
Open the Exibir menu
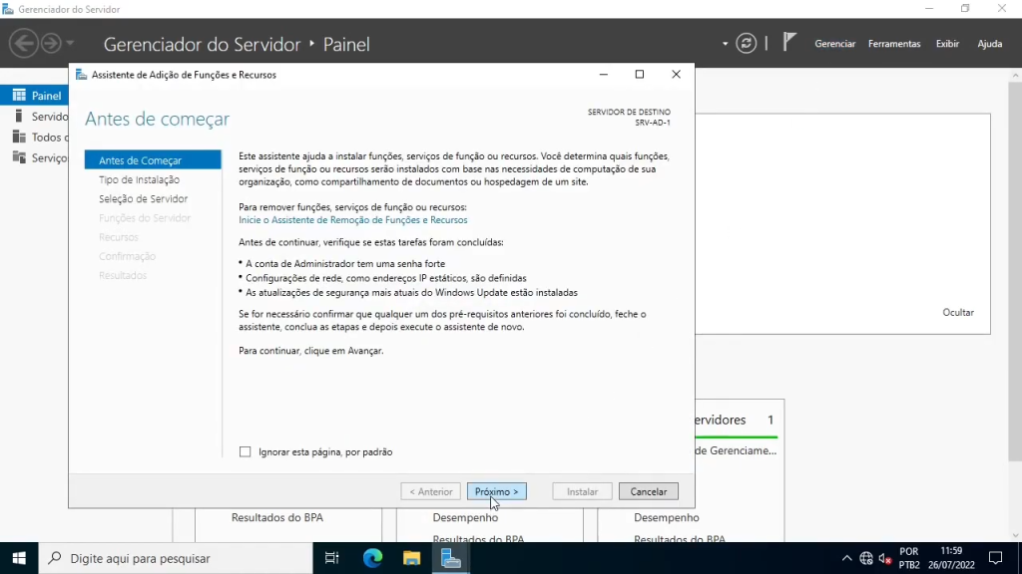[947, 44]
